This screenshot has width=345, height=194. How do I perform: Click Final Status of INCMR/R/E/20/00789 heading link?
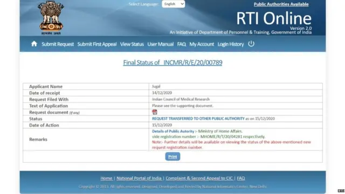pyautogui.click(x=172, y=63)
